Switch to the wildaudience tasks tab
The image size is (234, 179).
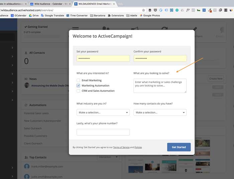(x=13, y=4)
